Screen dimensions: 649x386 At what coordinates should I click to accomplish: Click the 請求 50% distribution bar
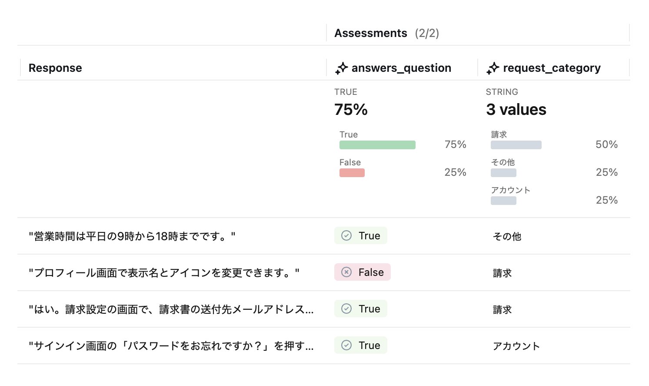pyautogui.click(x=516, y=145)
